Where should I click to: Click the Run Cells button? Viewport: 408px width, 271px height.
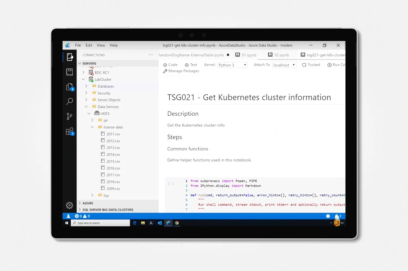(336, 65)
